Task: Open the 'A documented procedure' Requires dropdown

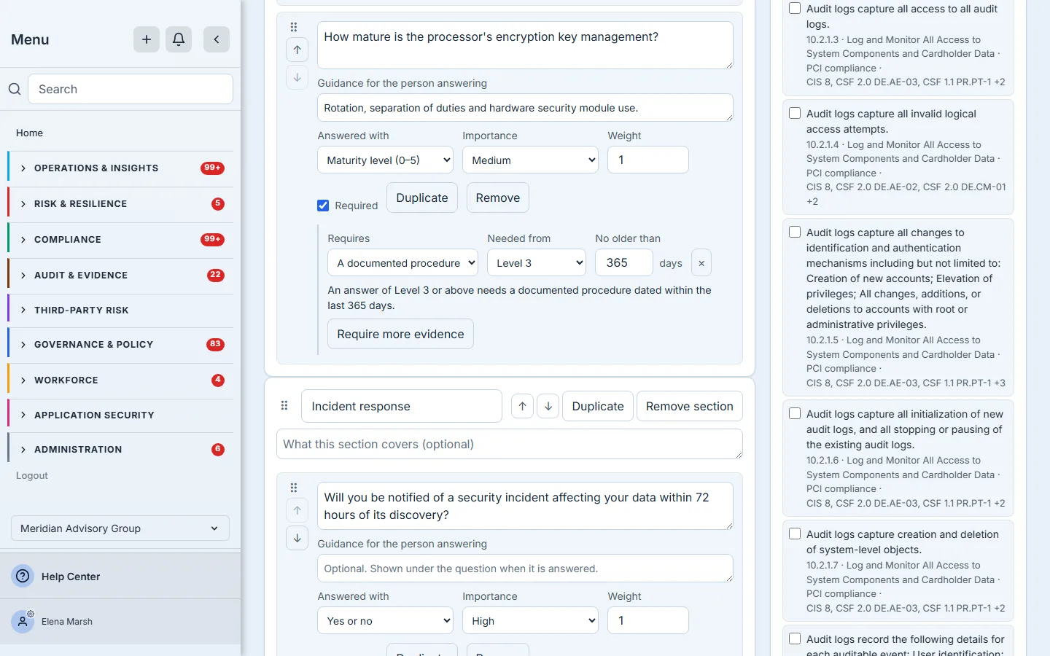Action: (402, 263)
